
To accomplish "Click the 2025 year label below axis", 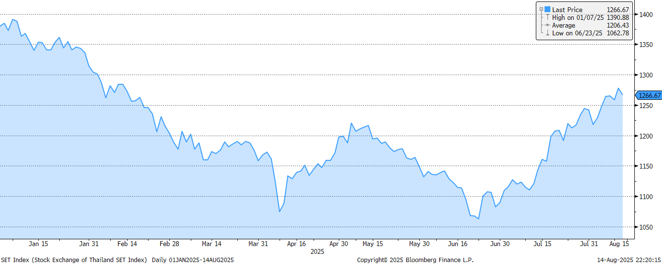I will (317, 251).
